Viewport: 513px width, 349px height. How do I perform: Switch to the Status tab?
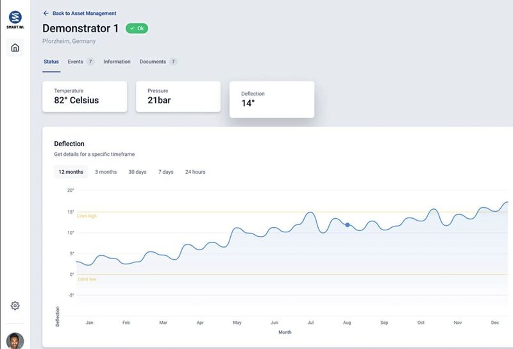pos(51,62)
